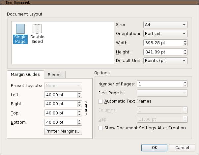Decrease the Height value with down arrow
Image resolution: width=199 pixels, height=155 pixels.
click(185, 54)
